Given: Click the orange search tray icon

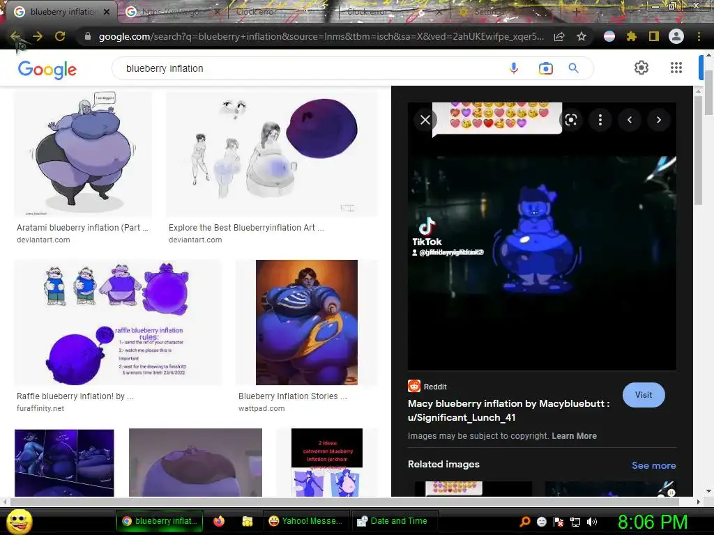Looking at the screenshot, I should [x=524, y=522].
